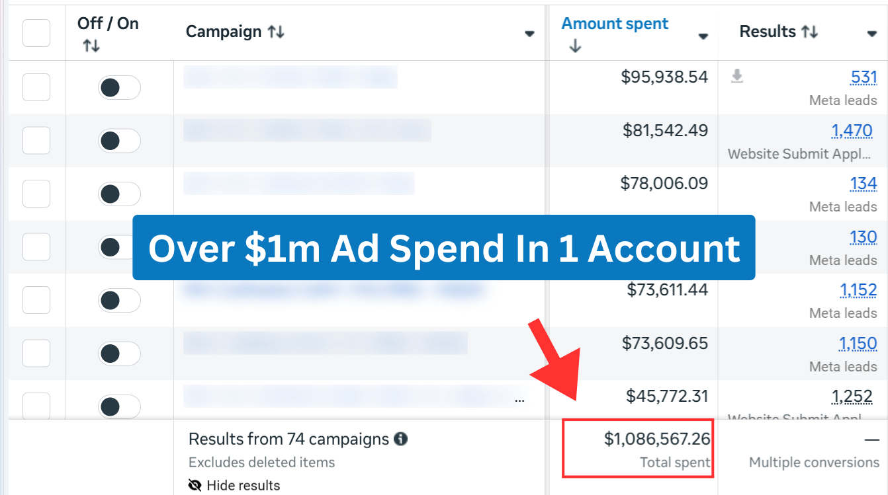Tick the select-all checkbox in header
This screenshot has width=888, height=495.
[36, 33]
